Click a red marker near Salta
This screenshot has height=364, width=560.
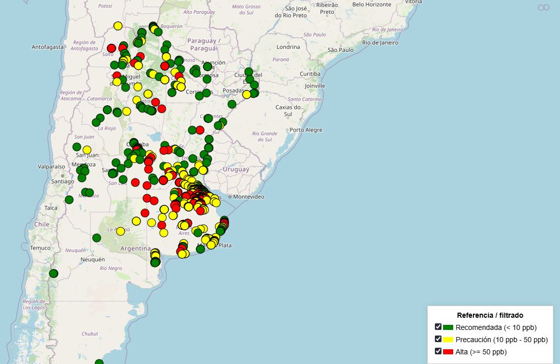tap(111, 48)
